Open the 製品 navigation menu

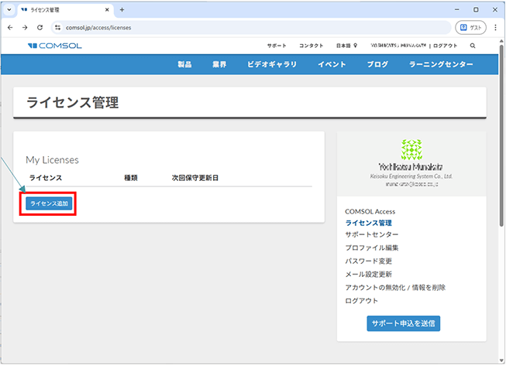184,64
